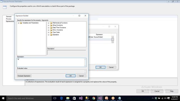Image resolution: width=180 pixels, height=101 pixels.
Task: Cancel the Expression Builder dialog
Action: 81,76
